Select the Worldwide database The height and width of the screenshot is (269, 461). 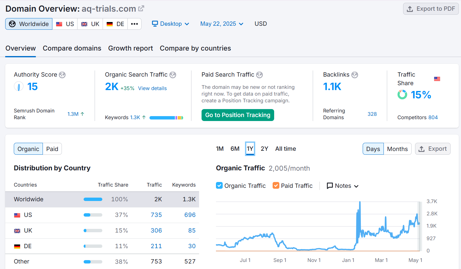29,24
